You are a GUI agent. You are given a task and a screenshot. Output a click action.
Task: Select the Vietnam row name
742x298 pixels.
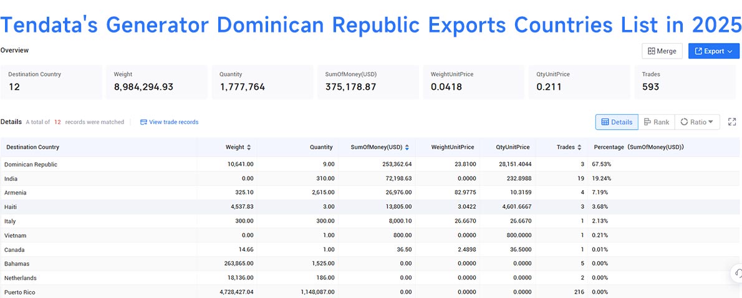[x=15, y=236]
